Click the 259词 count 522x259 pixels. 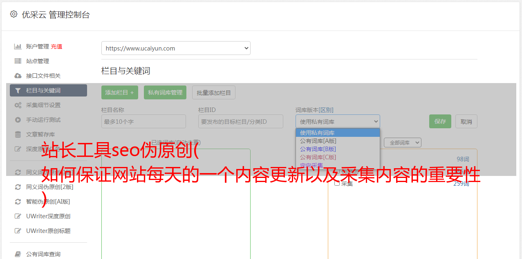coord(461,184)
